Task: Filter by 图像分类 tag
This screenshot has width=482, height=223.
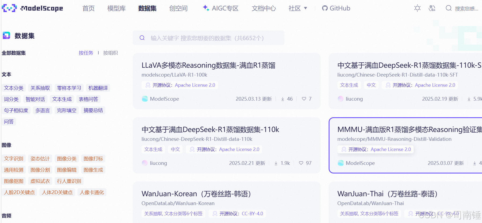Action: pyautogui.click(x=67, y=159)
